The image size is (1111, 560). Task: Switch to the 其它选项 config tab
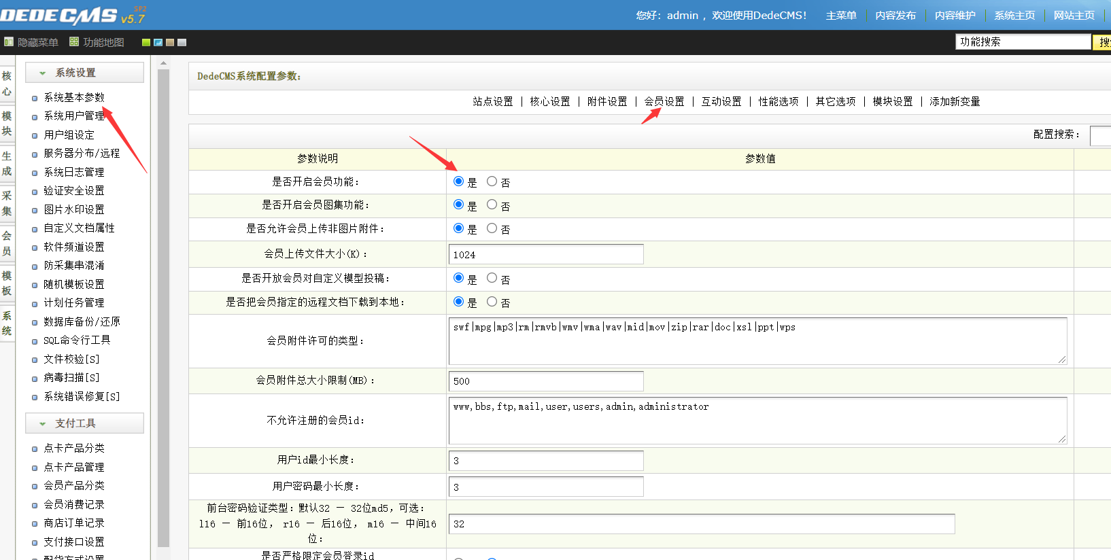click(836, 101)
